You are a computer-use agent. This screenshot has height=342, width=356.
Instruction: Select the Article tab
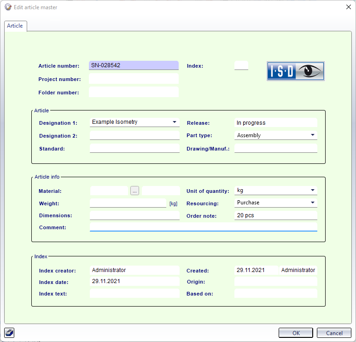pos(15,26)
